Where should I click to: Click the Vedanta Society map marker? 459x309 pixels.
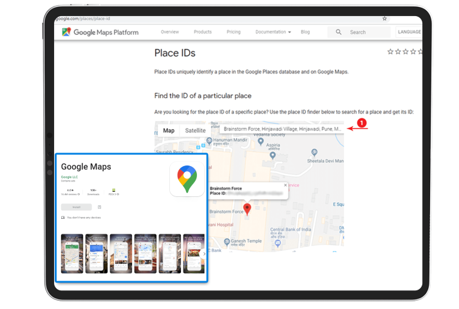(x=261, y=142)
